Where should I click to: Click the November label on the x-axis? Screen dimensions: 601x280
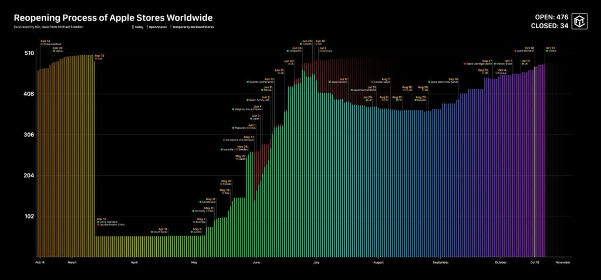563,263
